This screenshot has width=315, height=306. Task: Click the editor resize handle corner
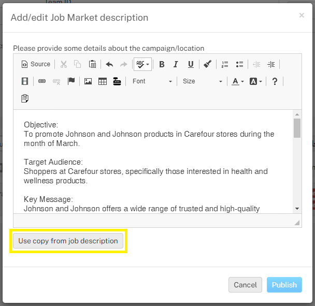tap(297, 223)
